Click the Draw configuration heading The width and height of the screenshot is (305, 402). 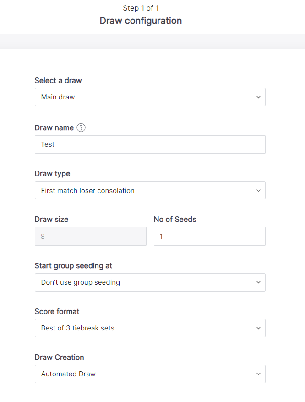pyautogui.click(x=141, y=21)
